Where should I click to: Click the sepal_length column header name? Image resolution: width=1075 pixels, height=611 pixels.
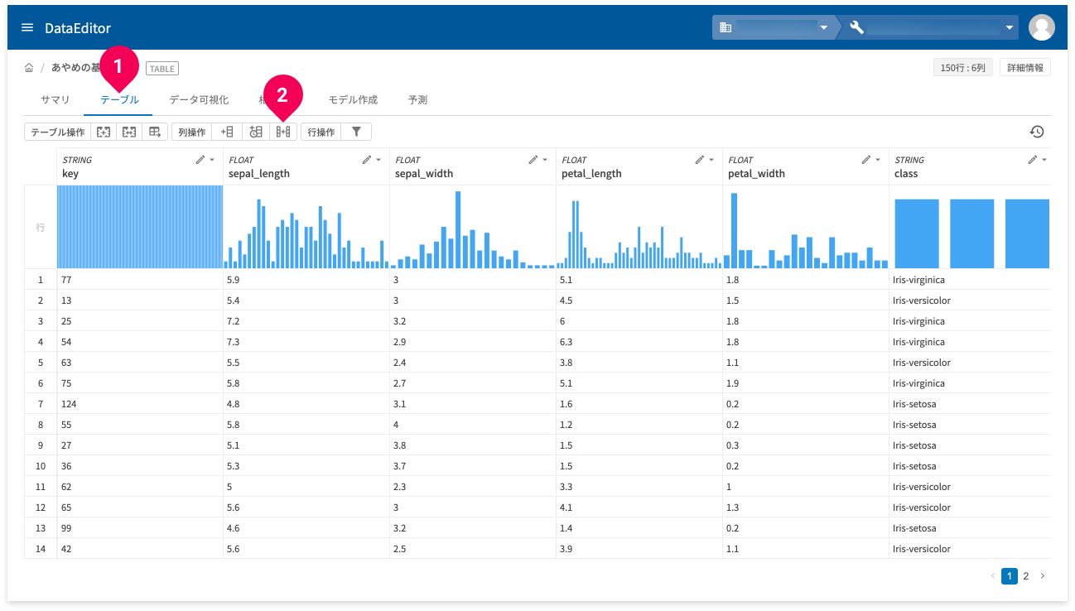click(259, 174)
